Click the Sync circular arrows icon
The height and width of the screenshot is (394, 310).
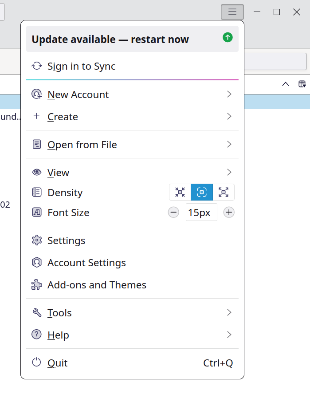coord(36,66)
